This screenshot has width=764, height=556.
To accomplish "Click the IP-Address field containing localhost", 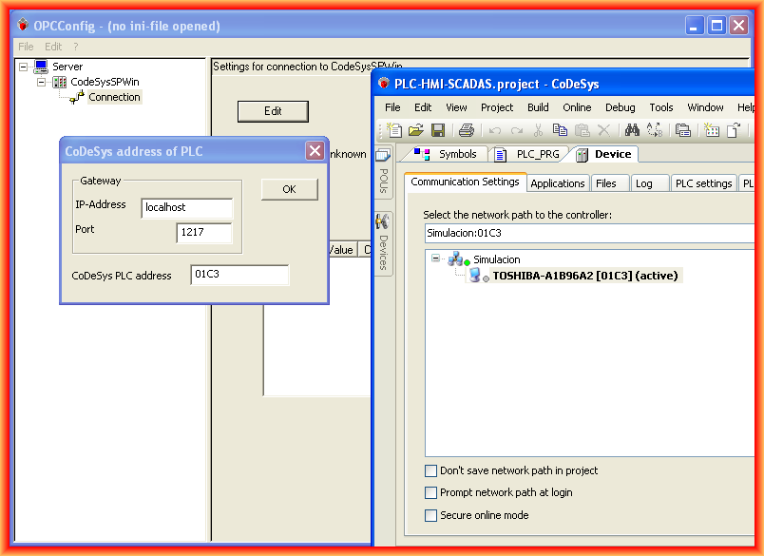I will pyautogui.click(x=186, y=207).
